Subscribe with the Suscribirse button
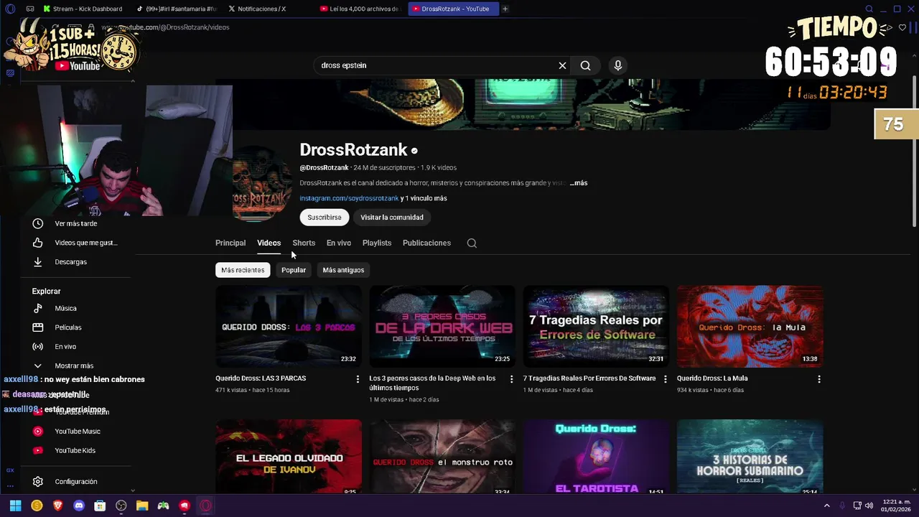Image resolution: width=919 pixels, height=517 pixels. 325,218
